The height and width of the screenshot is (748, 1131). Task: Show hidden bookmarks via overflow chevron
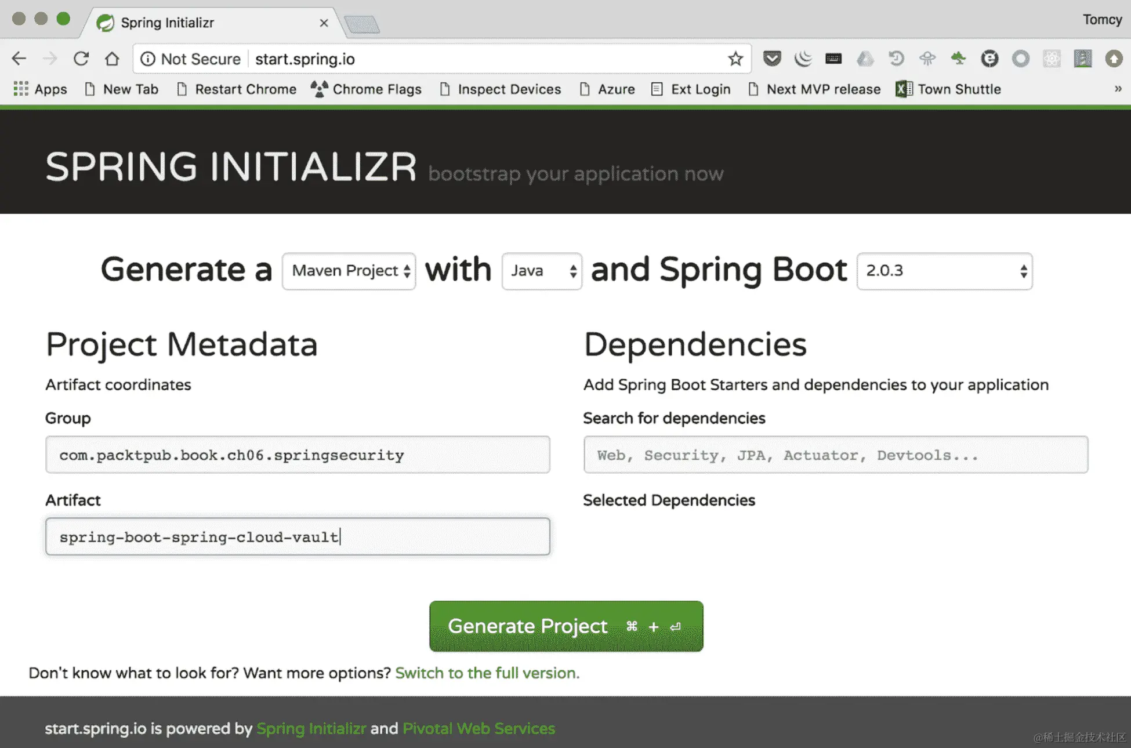1118,89
